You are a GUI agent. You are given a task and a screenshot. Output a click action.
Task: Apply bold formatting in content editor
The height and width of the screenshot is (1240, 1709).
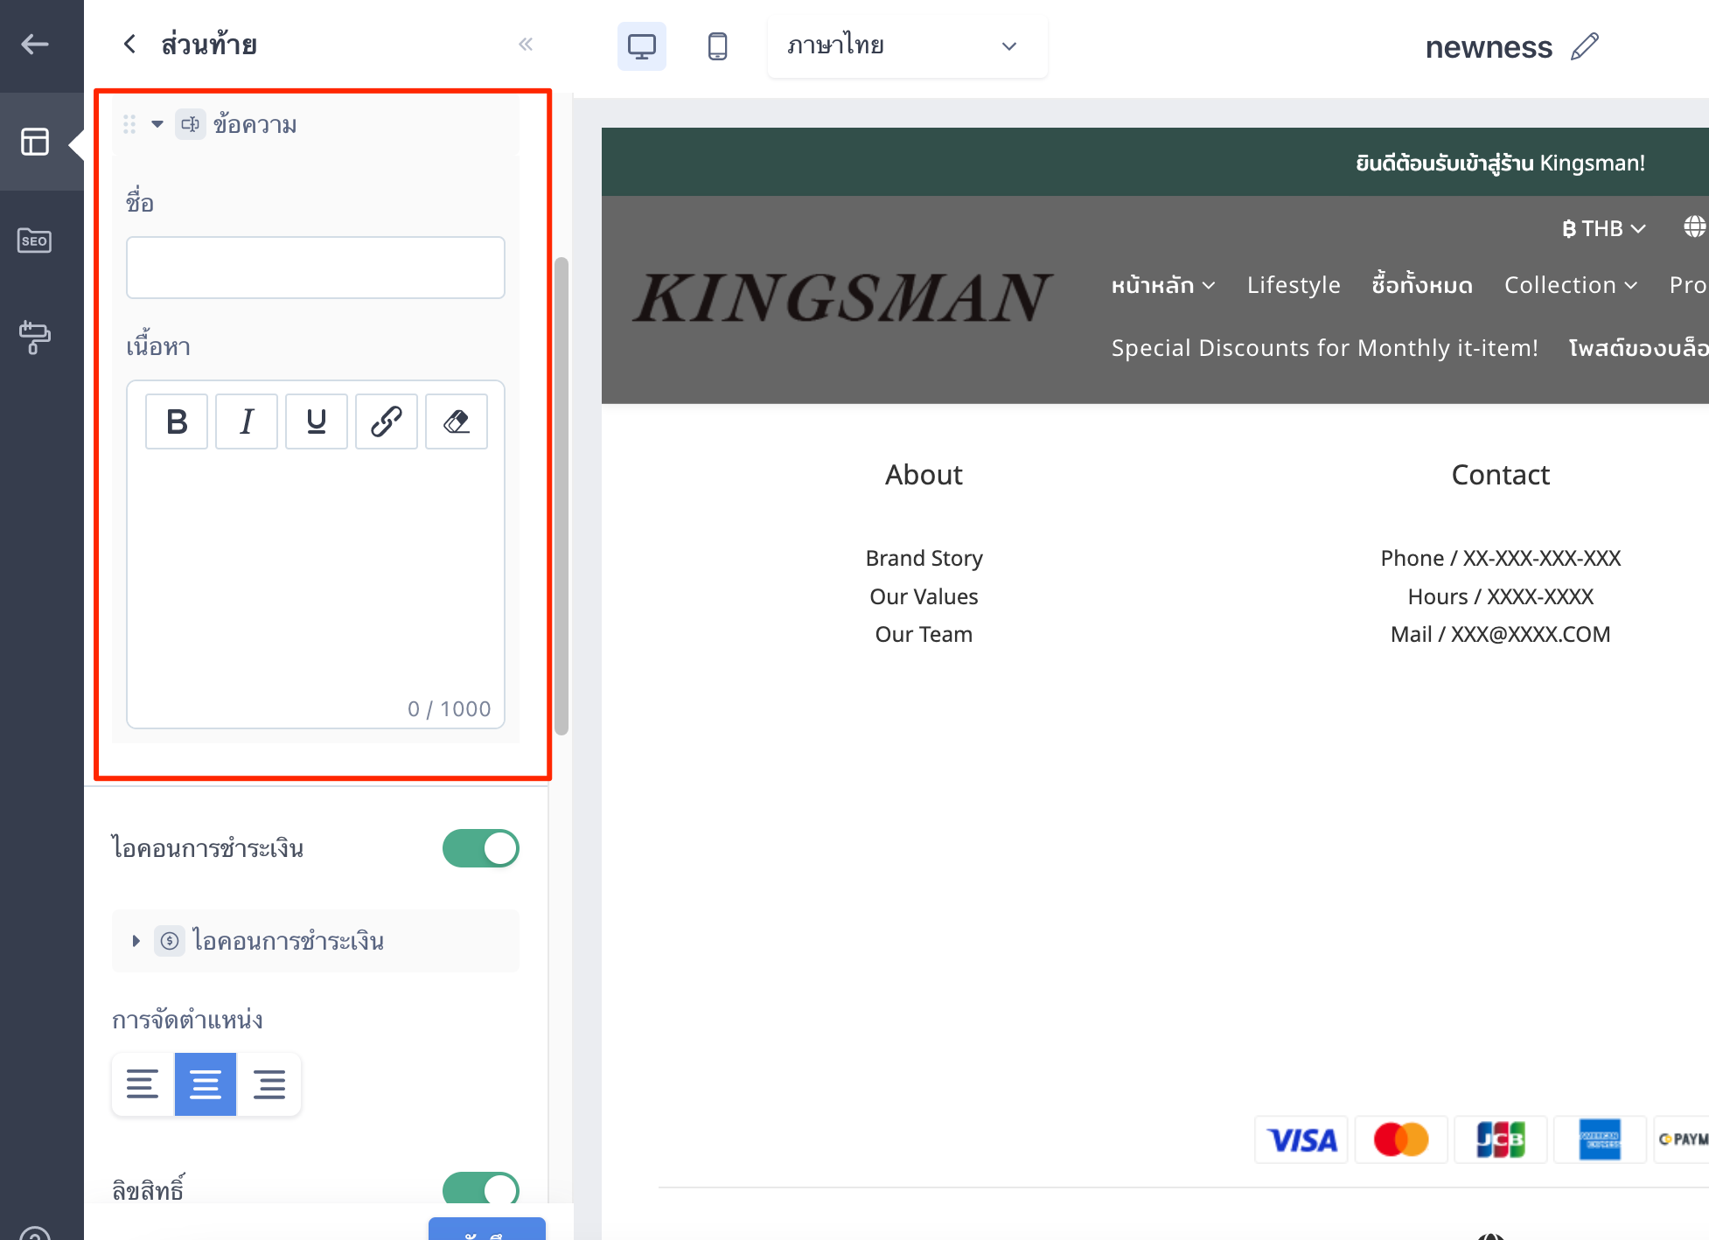click(x=177, y=421)
